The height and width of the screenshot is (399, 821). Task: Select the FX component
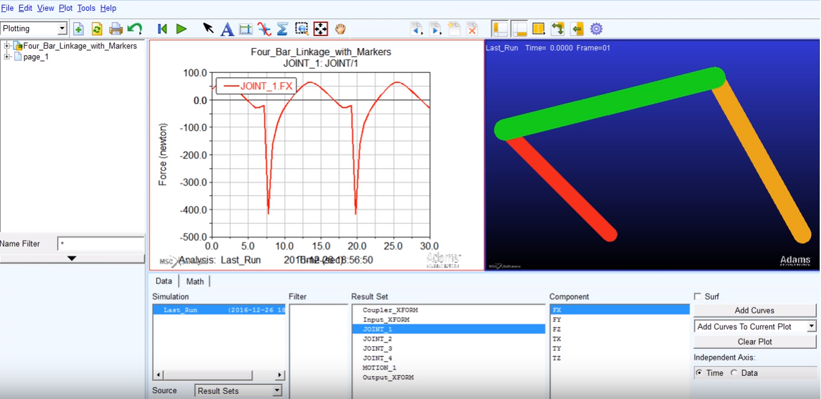click(620, 309)
